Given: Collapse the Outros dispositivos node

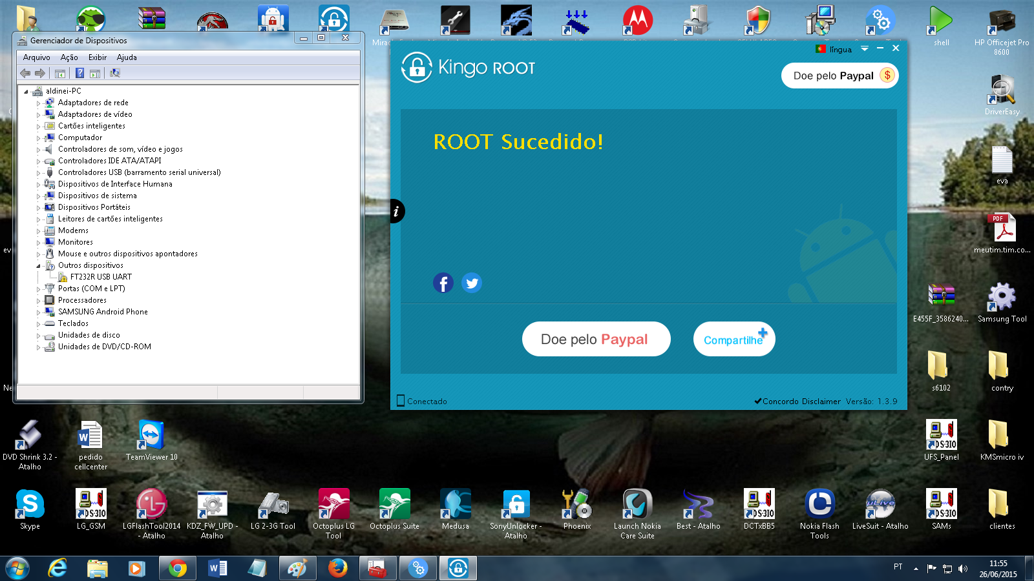Looking at the screenshot, I should click(x=38, y=266).
